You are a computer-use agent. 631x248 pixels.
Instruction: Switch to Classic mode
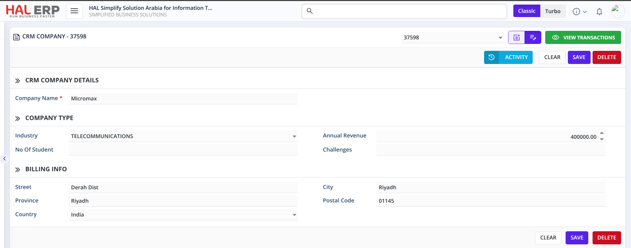[x=526, y=11]
